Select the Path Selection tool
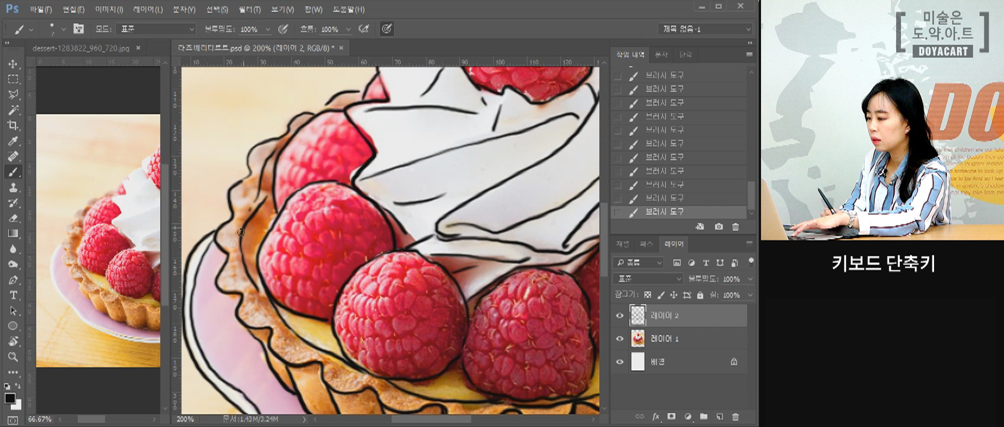 (x=13, y=311)
